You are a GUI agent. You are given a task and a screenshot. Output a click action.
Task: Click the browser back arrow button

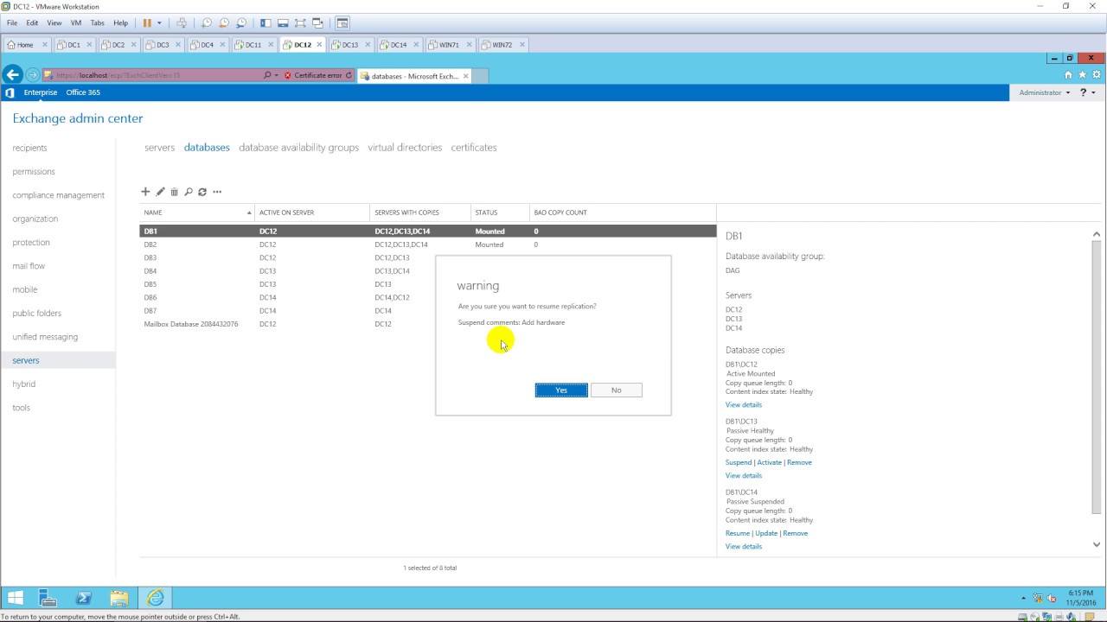click(12, 75)
